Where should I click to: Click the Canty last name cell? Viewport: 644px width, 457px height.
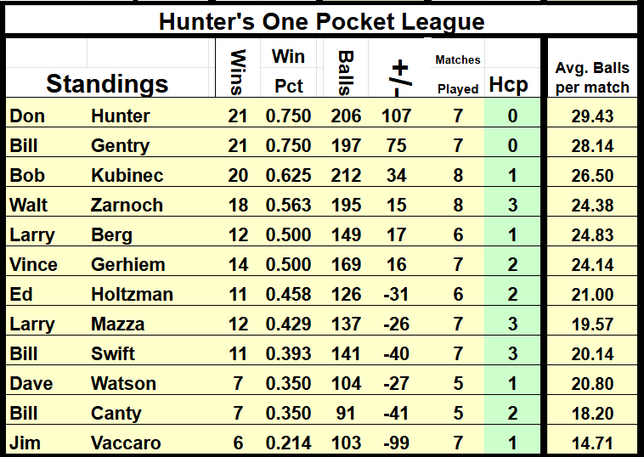pyautogui.click(x=116, y=414)
